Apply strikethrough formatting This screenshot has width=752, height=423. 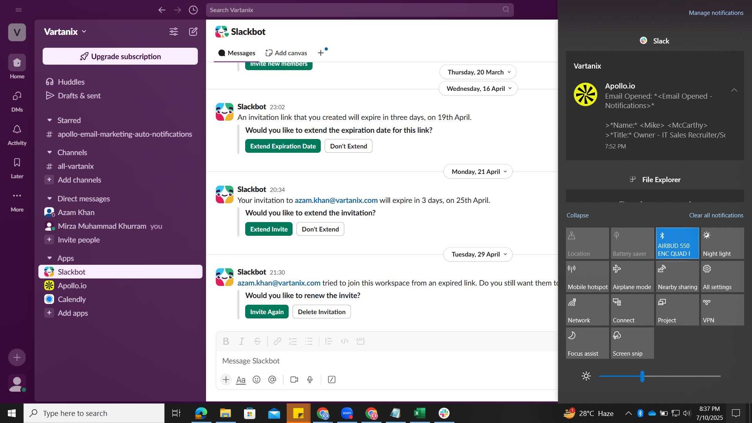click(257, 341)
